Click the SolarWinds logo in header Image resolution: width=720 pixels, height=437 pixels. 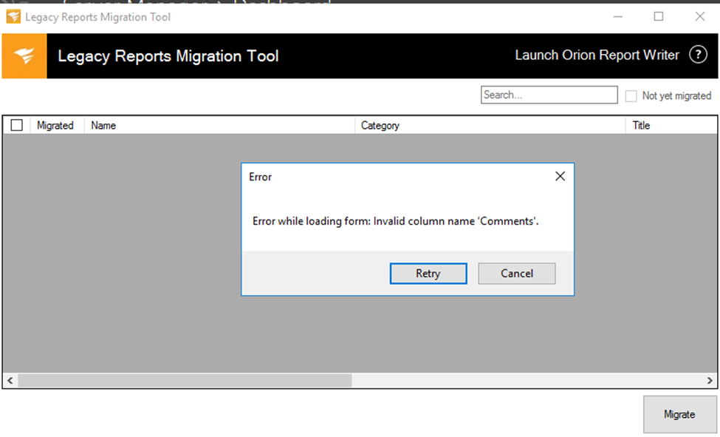pyautogui.click(x=24, y=55)
